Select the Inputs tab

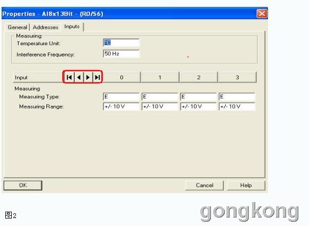72,27
